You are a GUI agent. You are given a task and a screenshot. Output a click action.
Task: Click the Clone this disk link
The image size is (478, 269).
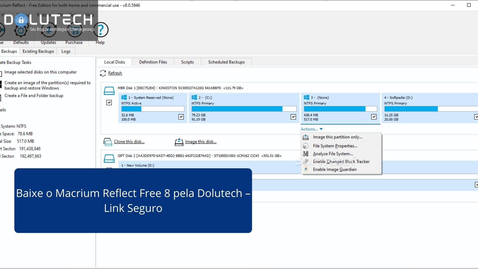(x=129, y=142)
